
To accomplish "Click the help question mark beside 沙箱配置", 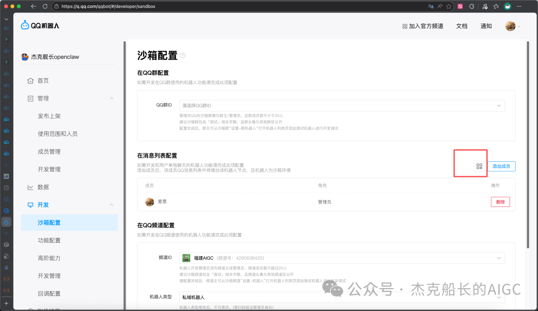I will tap(182, 55).
